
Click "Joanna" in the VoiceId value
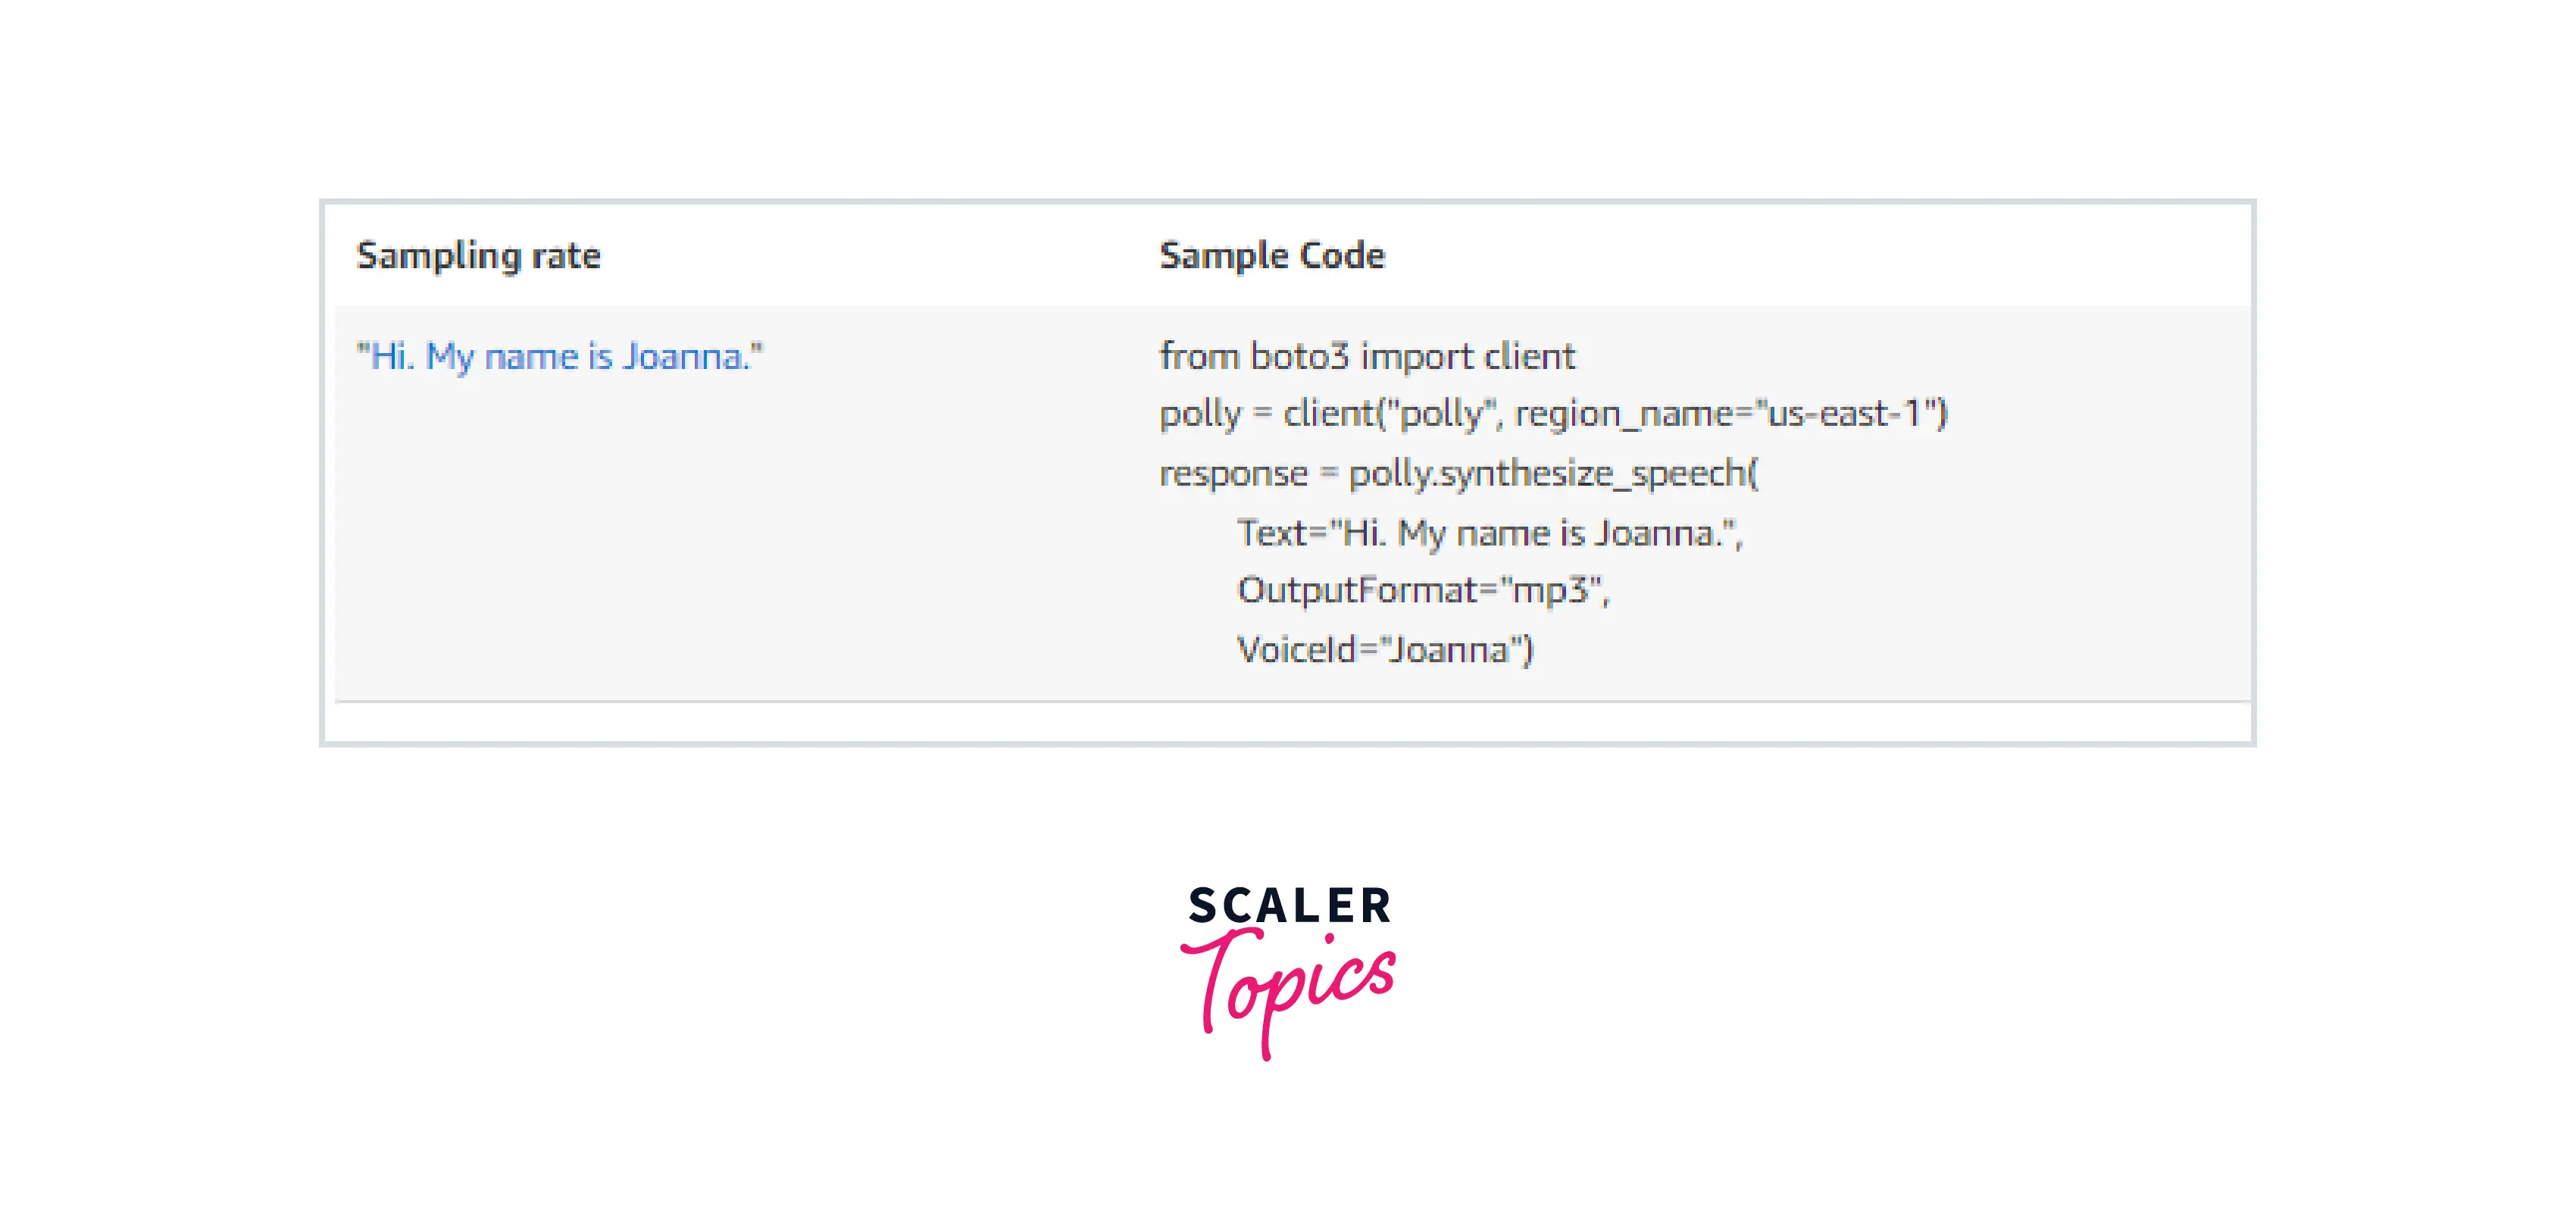pos(1449,650)
